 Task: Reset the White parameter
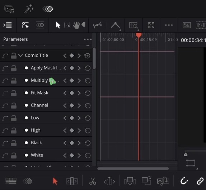(88, 155)
